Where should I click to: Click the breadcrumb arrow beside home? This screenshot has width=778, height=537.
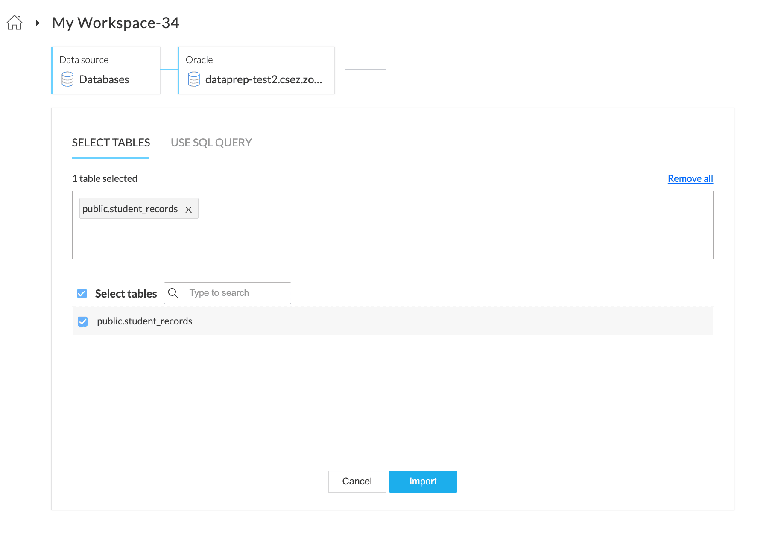click(x=38, y=23)
